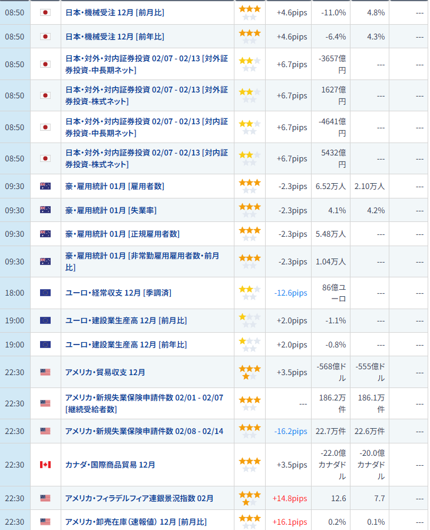This screenshot has height=530, width=430.
Task: Click Australian flag beside 豪・雇用統計 [正規雇用者数]
Action: tap(45, 234)
